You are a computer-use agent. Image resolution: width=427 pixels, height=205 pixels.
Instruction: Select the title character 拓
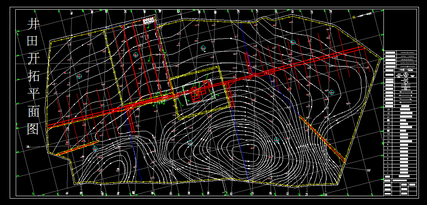click(x=33, y=75)
